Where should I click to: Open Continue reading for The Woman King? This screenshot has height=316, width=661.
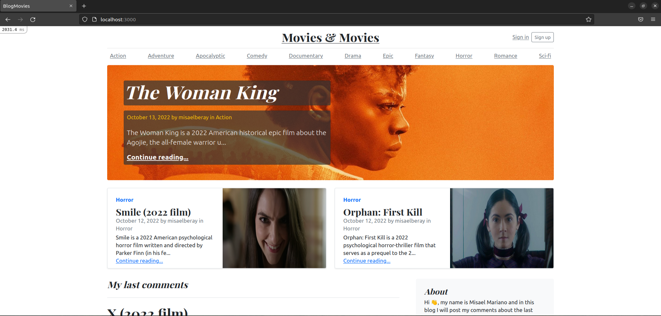[157, 157]
